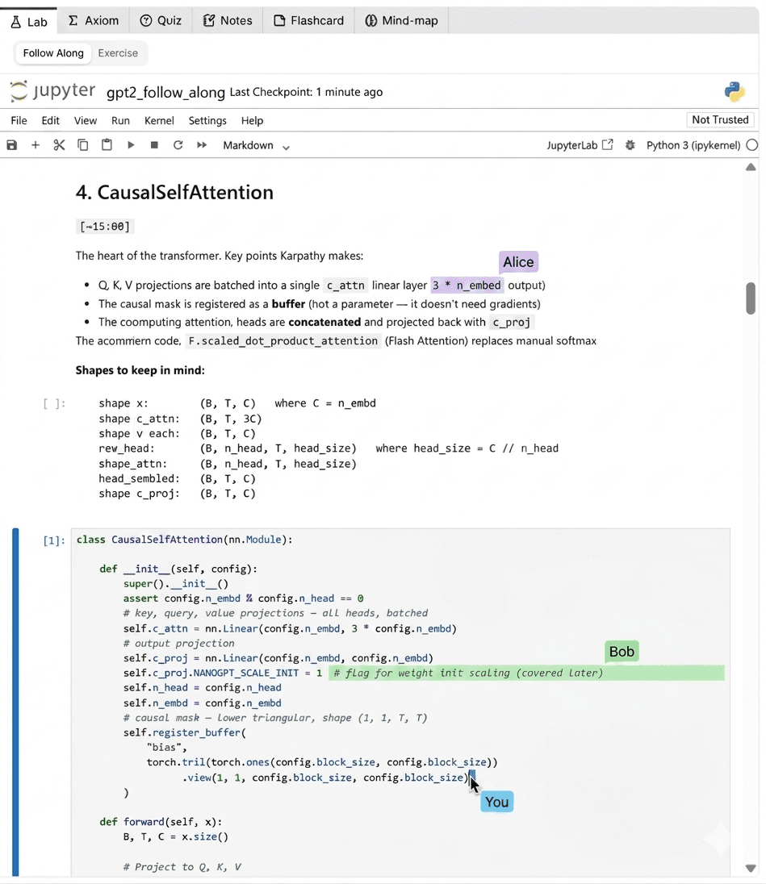This screenshot has height=884, width=766.
Task: Click the scrollbar down arrow
Action: [x=751, y=868]
